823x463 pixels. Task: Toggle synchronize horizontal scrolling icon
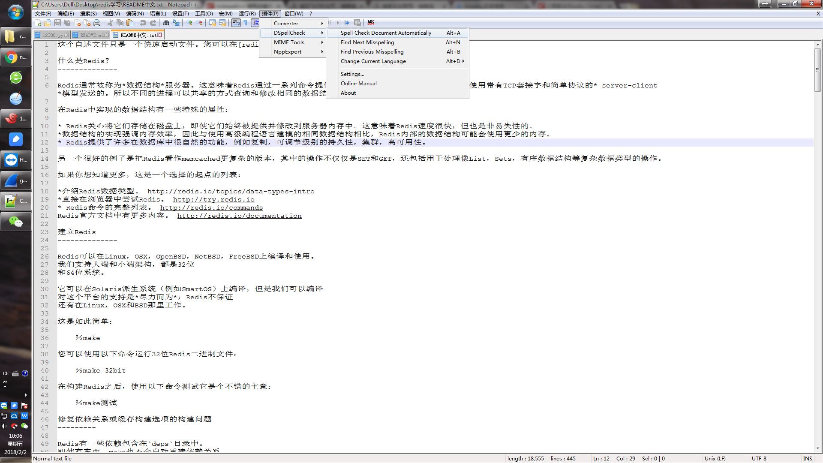pos(222,23)
